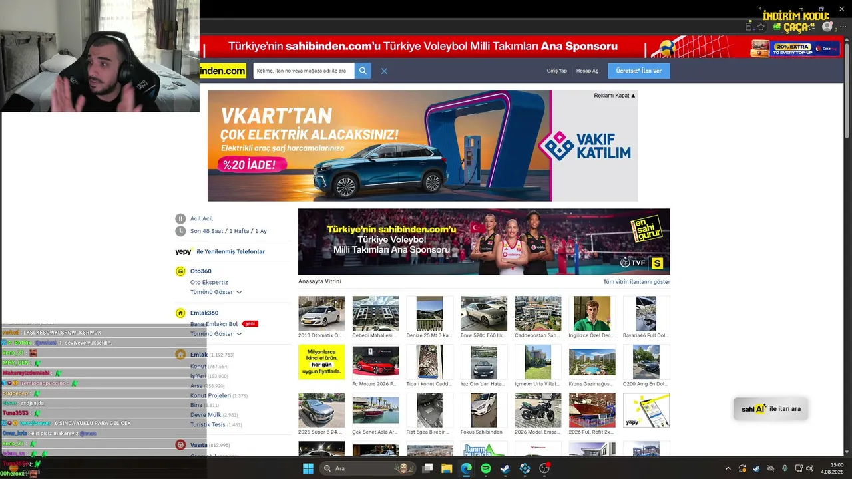Close the ad via Reklamı Kapat
Image resolution: width=852 pixels, height=479 pixels.
pos(614,96)
